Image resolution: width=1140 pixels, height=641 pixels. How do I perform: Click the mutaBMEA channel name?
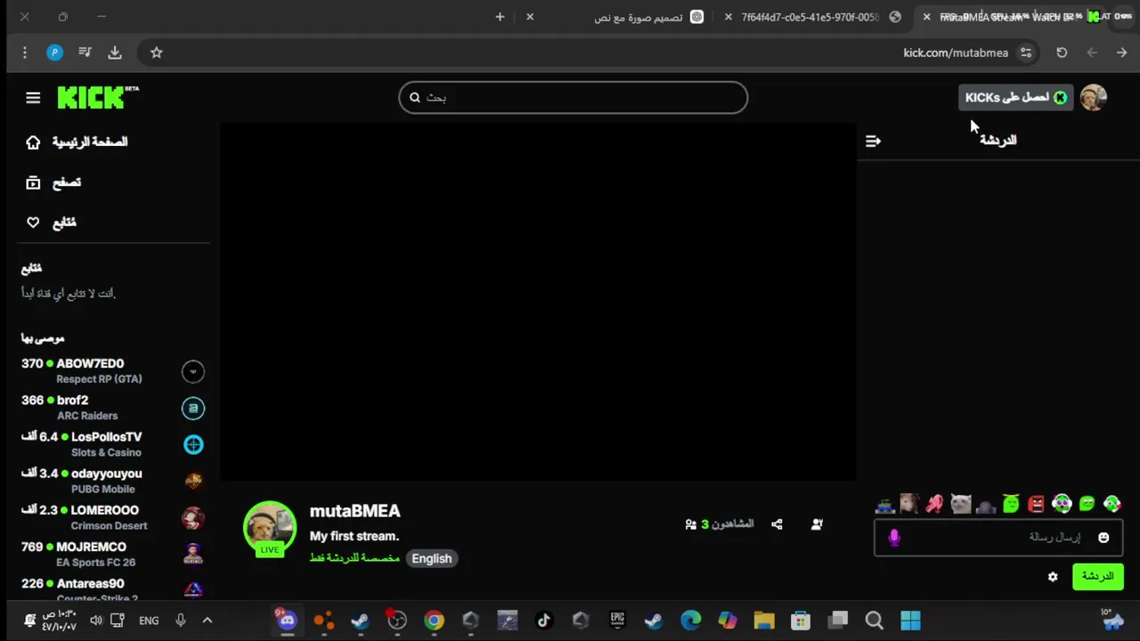click(x=354, y=511)
